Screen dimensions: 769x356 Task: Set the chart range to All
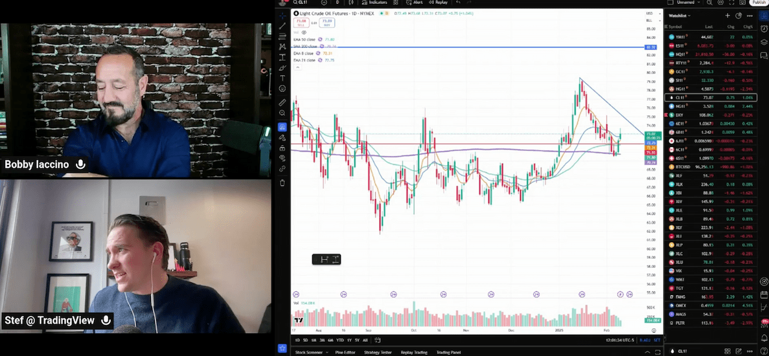click(x=365, y=340)
